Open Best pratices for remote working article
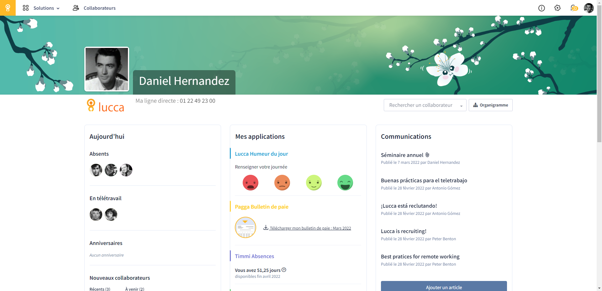The image size is (602, 291). coord(420,257)
